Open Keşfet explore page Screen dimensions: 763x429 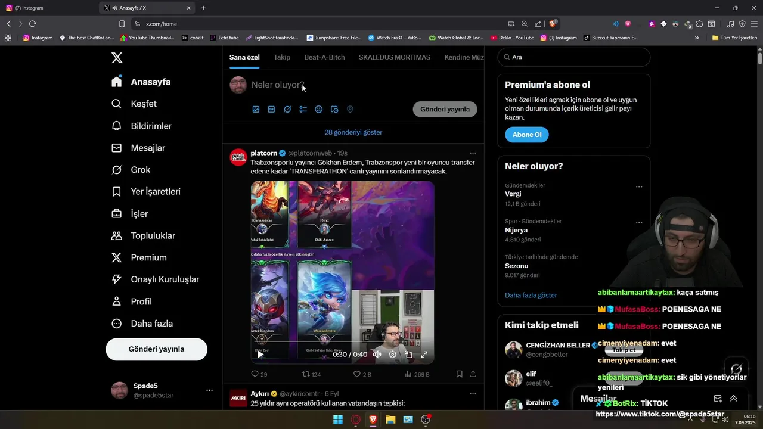(x=134, y=104)
